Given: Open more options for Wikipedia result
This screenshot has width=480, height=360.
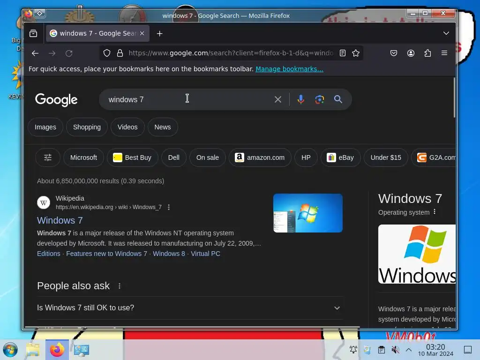Looking at the screenshot, I should [x=169, y=207].
